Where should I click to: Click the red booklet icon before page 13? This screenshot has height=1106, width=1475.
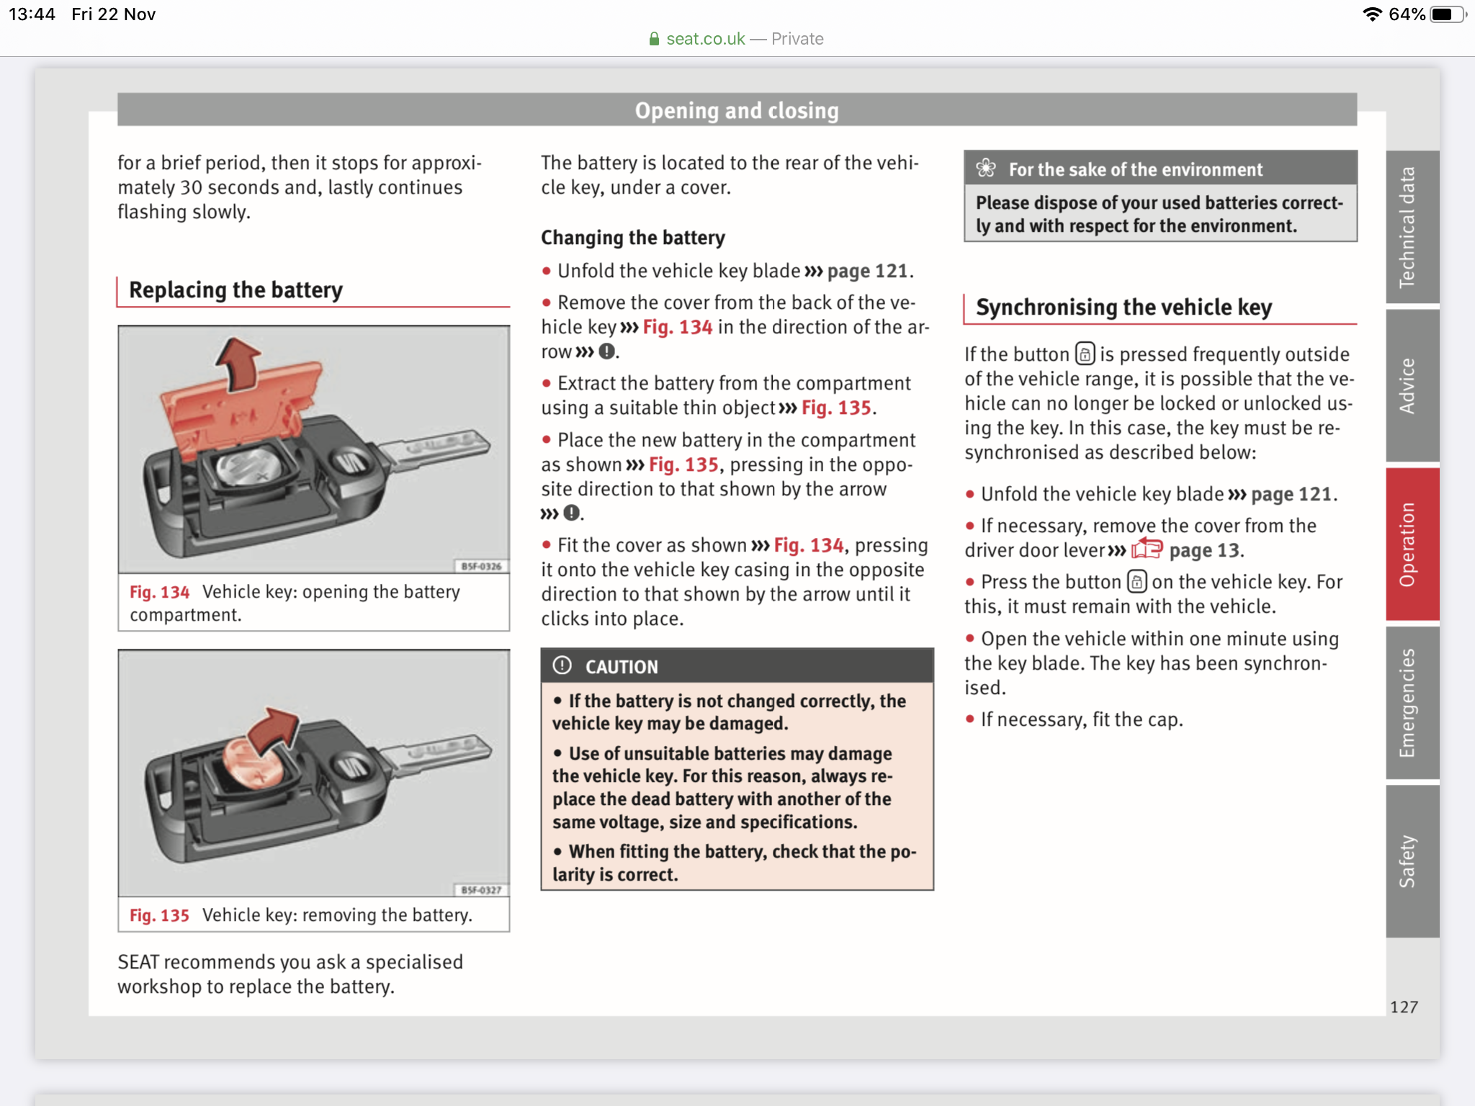1147,550
